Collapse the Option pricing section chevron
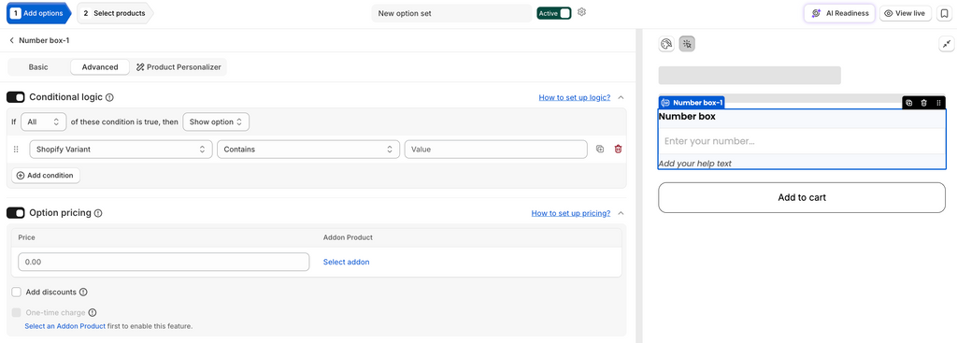Viewport: 957px width, 343px height. click(621, 213)
